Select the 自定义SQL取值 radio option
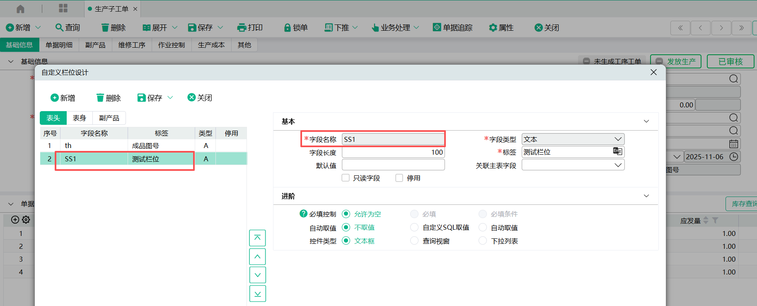 [x=414, y=227]
